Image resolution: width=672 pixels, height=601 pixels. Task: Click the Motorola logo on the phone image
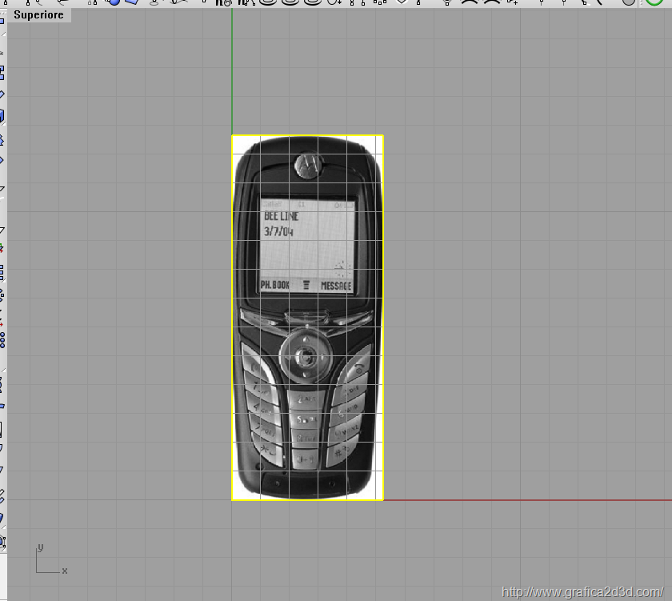[x=306, y=165]
